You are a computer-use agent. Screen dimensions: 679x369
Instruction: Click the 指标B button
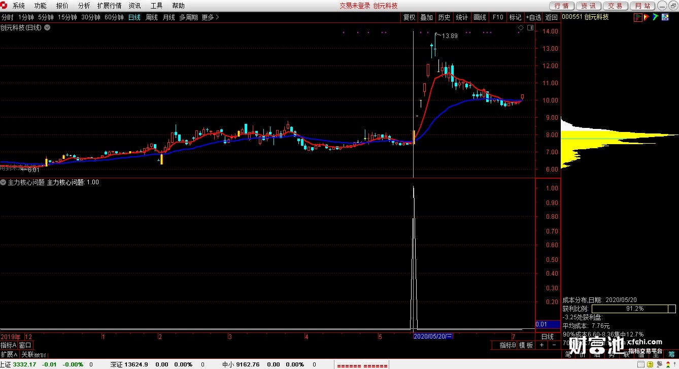pyautogui.click(x=508, y=345)
